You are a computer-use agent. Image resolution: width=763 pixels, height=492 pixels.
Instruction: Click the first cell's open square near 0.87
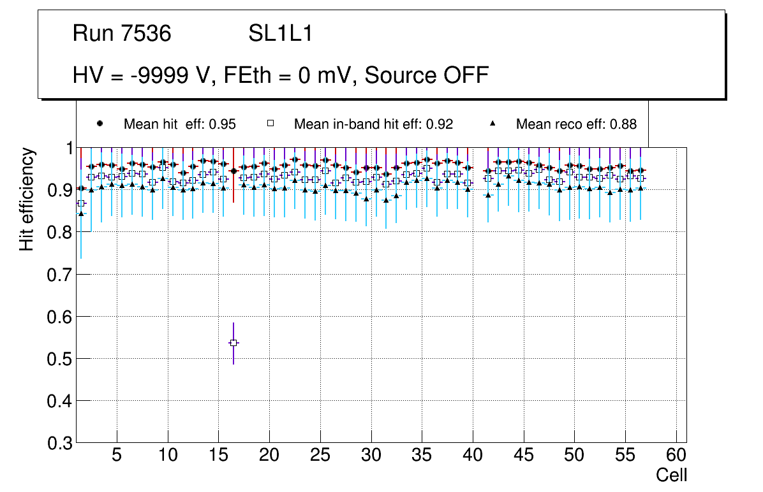coord(81,203)
